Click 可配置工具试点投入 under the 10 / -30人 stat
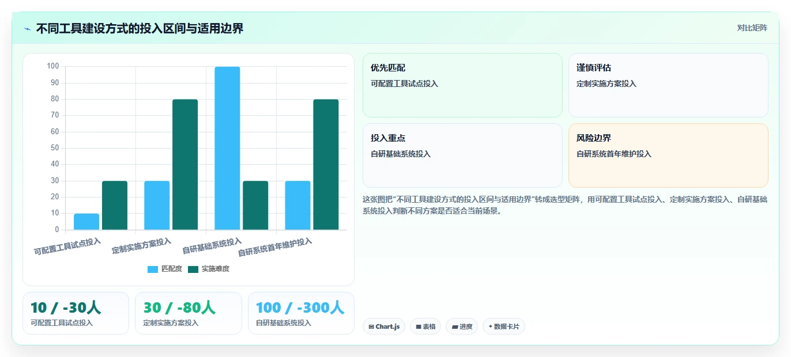Screen dimensions: 791x357 [x=62, y=323]
